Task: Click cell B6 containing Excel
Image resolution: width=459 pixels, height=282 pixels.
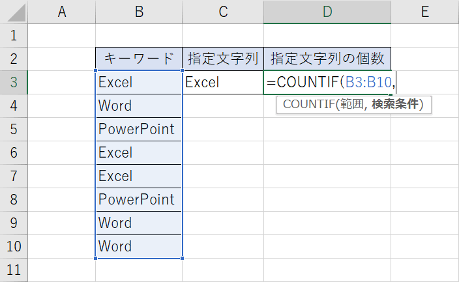Action: pos(139,152)
